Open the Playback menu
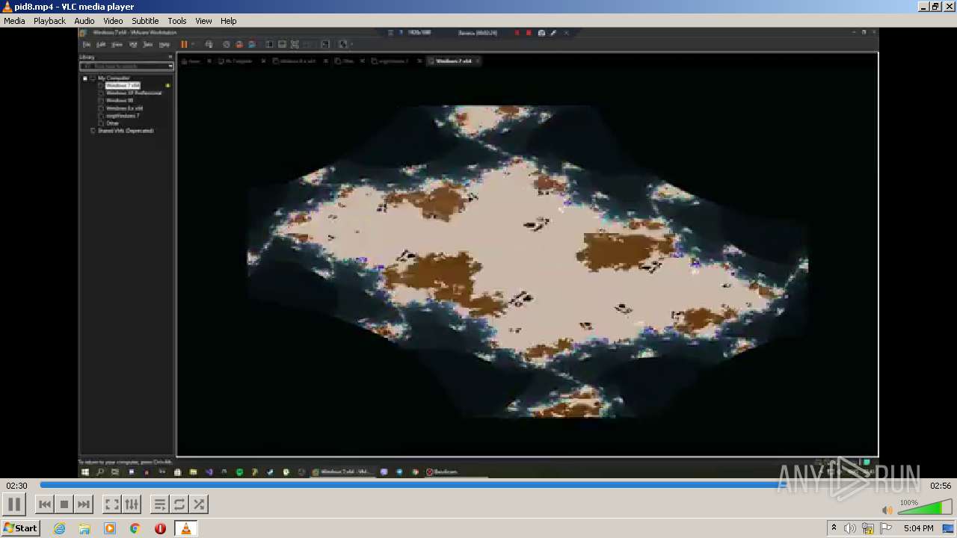 pyautogui.click(x=49, y=21)
